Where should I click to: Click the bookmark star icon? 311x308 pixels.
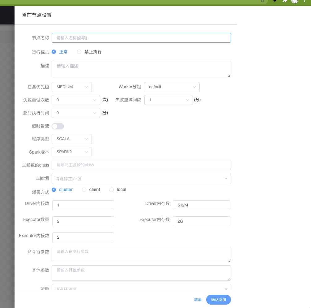click(262, 1)
